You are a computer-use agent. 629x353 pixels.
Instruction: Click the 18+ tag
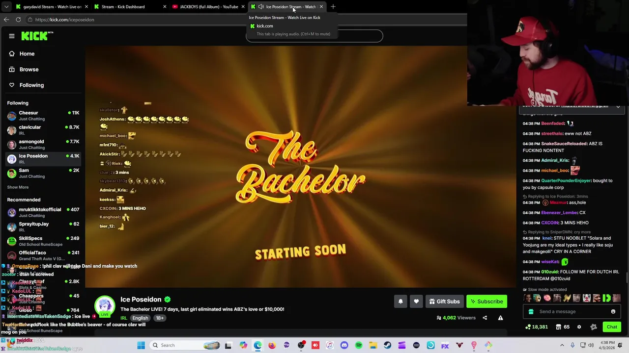coord(160,318)
